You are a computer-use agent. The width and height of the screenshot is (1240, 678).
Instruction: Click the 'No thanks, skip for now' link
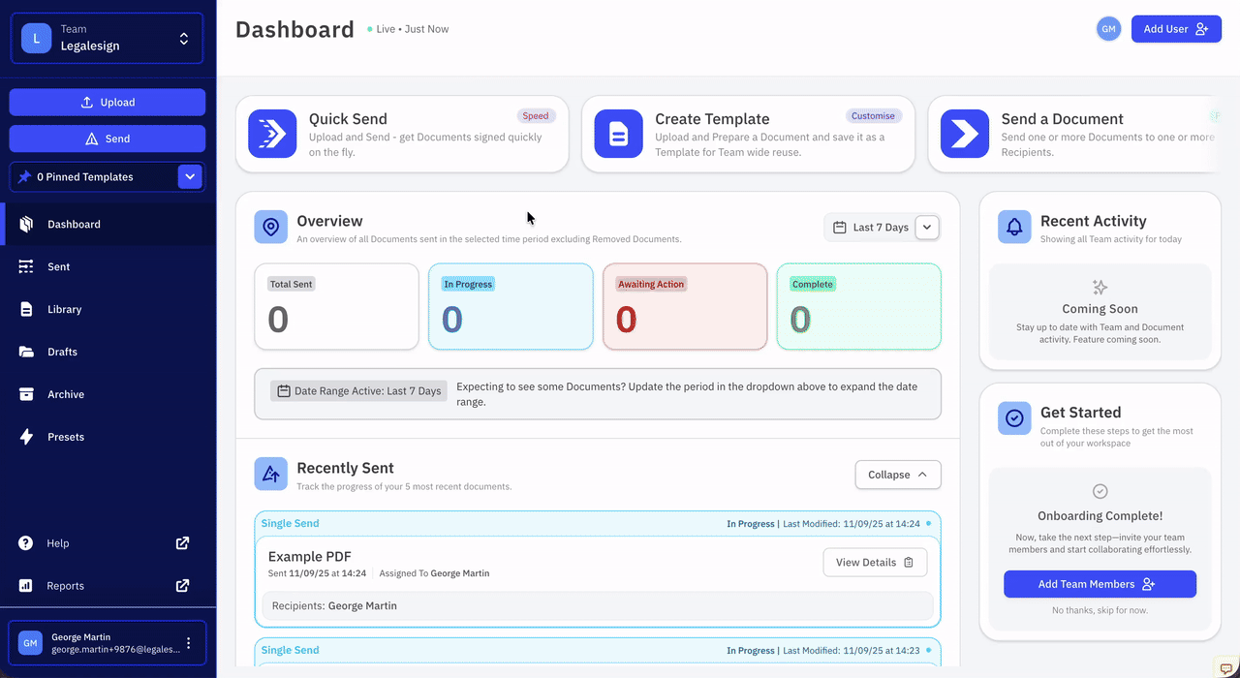click(1100, 610)
